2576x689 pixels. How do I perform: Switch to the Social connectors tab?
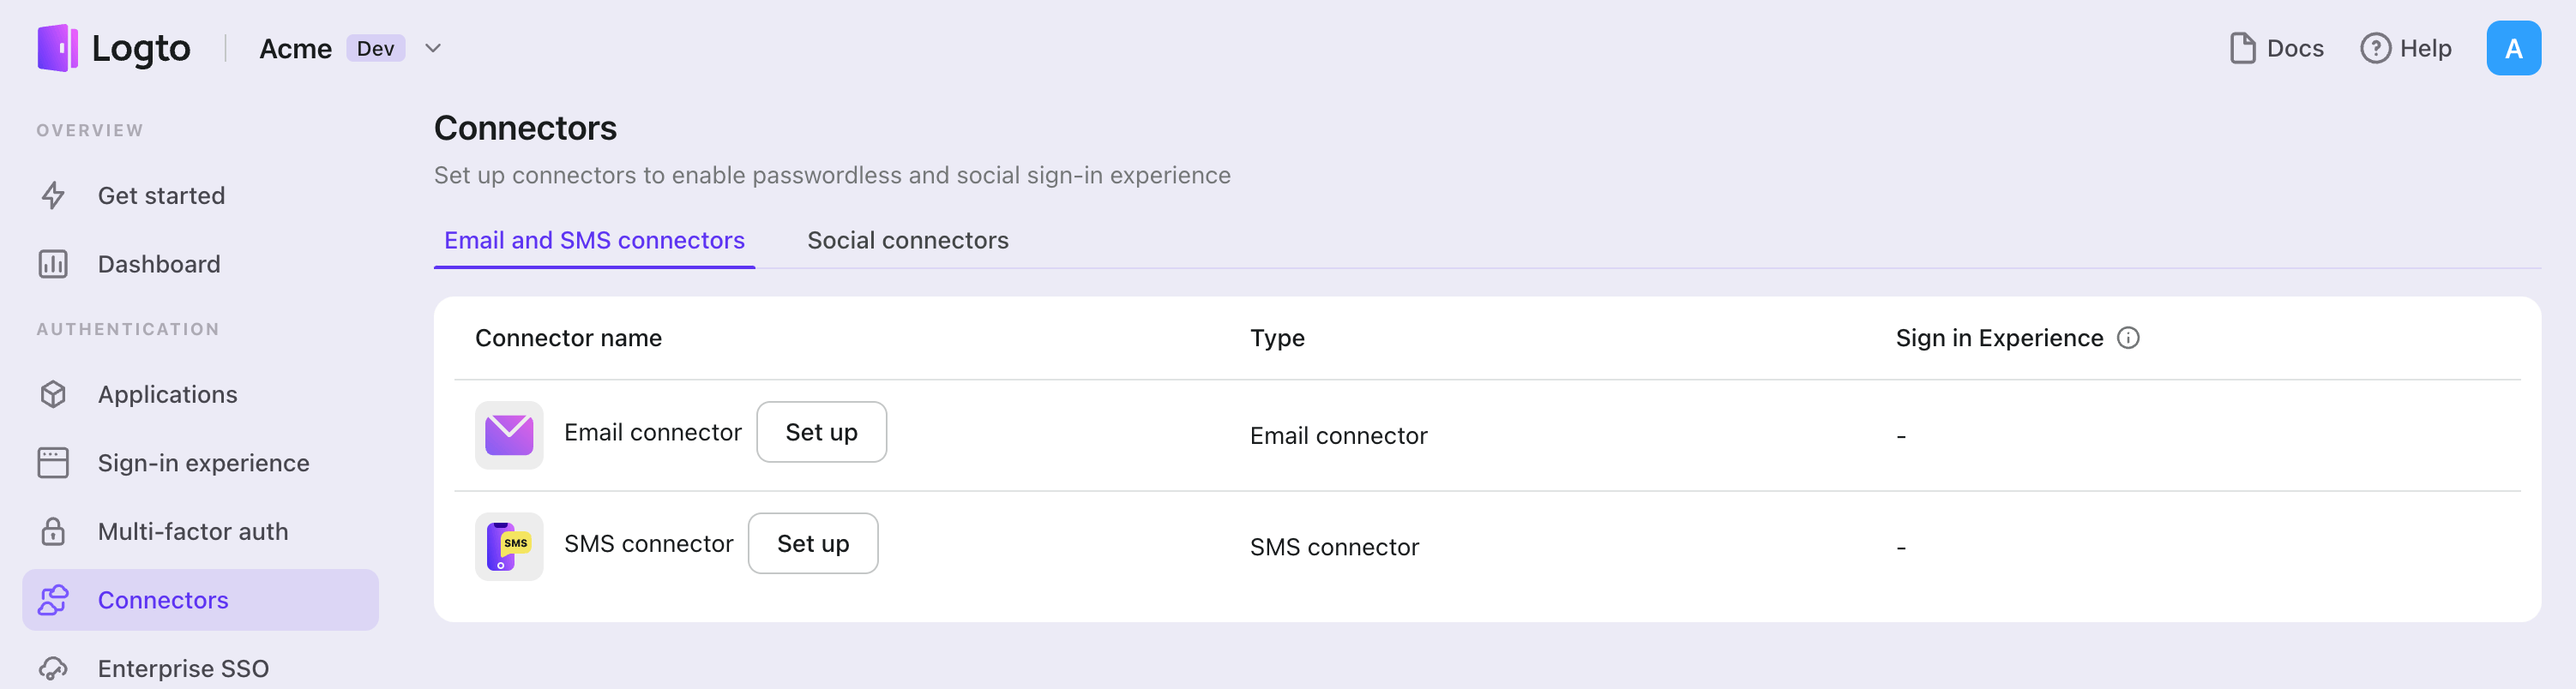point(908,240)
